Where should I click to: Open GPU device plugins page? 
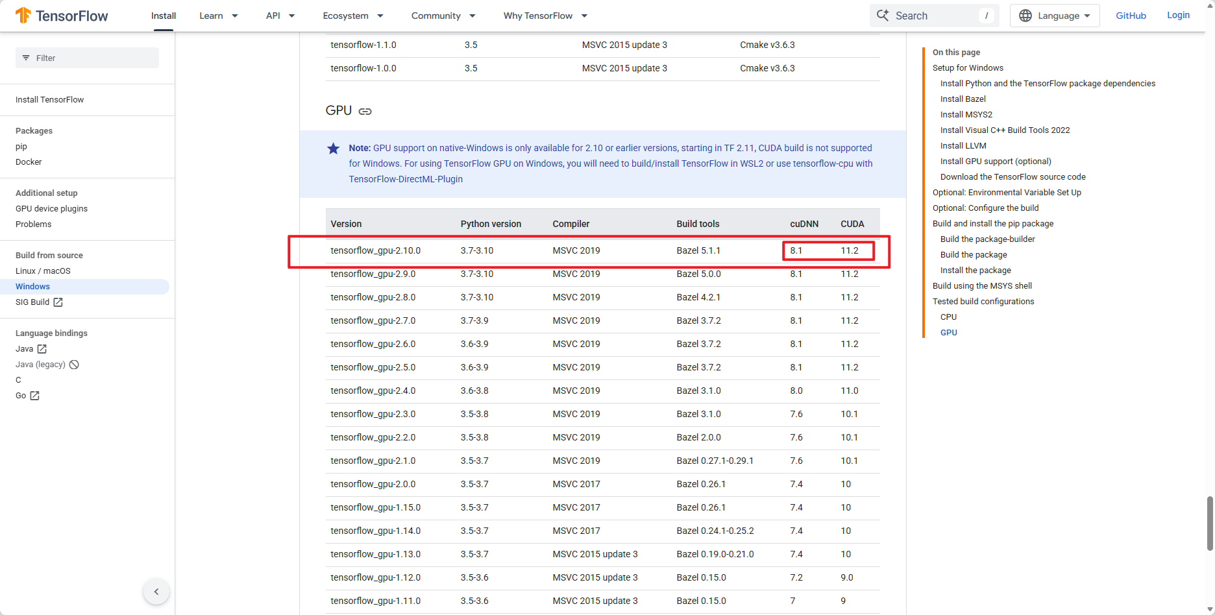click(x=51, y=209)
